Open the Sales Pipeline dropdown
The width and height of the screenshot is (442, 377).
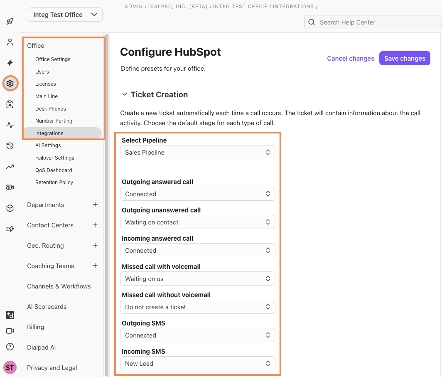point(197,152)
